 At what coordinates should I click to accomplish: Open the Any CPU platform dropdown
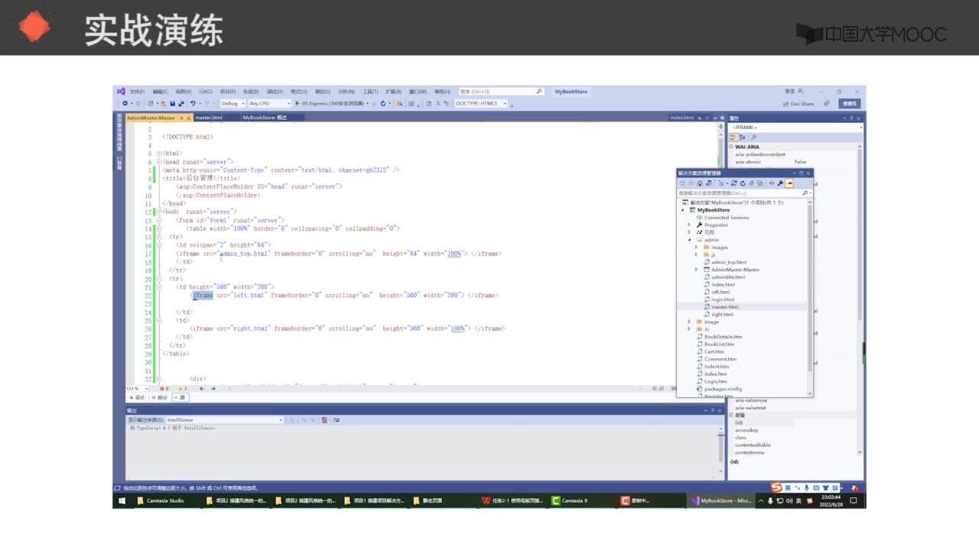(x=269, y=103)
